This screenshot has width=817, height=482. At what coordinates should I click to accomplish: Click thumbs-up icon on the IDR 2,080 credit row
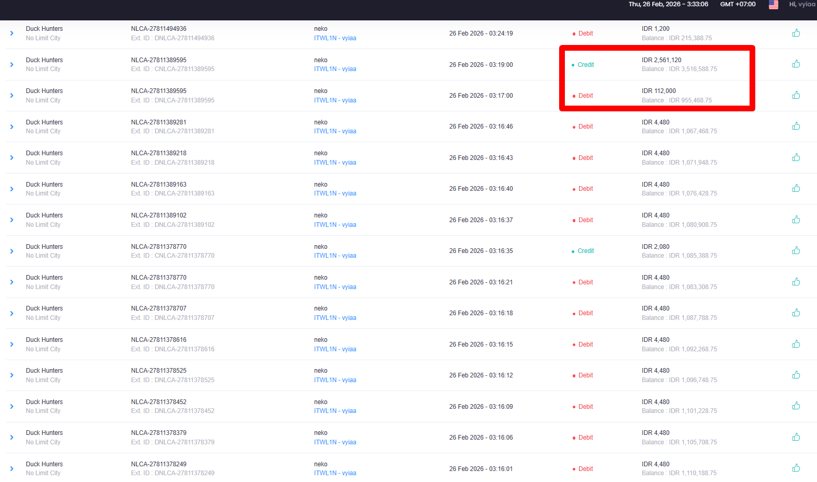pos(796,250)
